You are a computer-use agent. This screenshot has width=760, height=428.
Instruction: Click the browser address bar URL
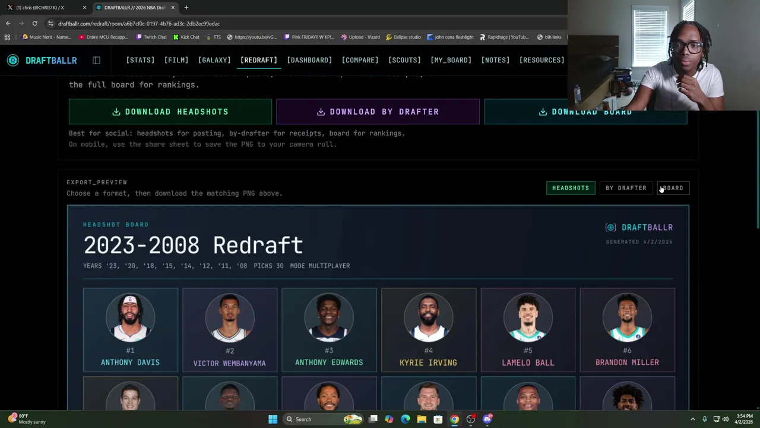(139, 23)
